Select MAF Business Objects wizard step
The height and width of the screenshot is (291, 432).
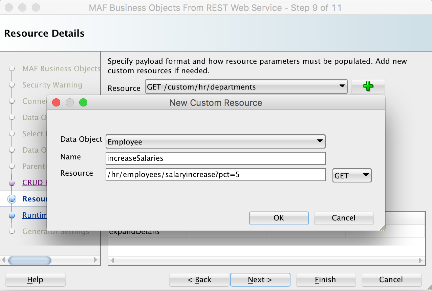(x=61, y=69)
